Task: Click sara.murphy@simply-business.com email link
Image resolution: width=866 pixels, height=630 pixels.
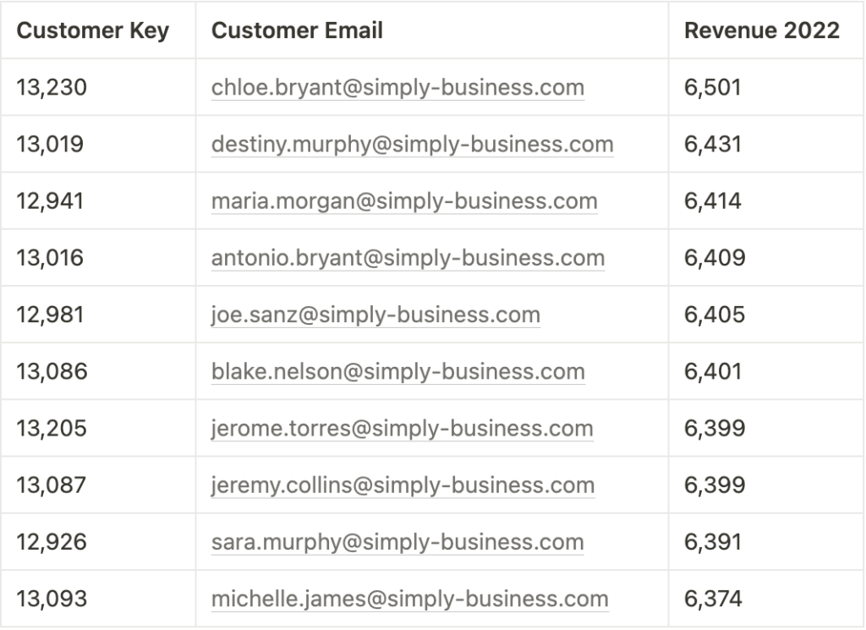Action: (x=397, y=542)
